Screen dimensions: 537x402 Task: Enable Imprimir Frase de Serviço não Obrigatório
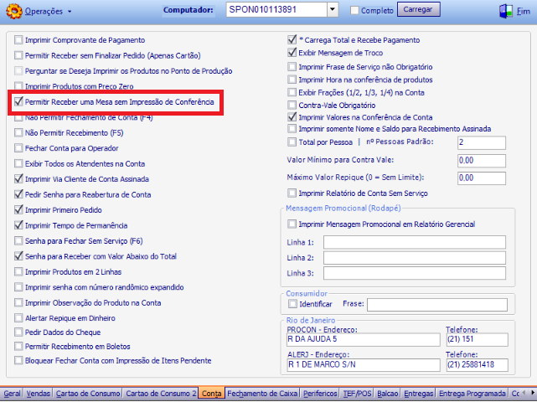tap(292, 66)
